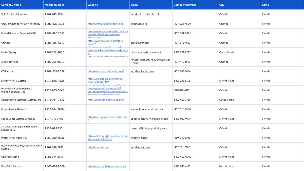The image size is (304, 171).
Task: Select the FIRSTELECTRICALSERVICES@GMAIL.COM email cell
Action: click(x=151, y=62)
